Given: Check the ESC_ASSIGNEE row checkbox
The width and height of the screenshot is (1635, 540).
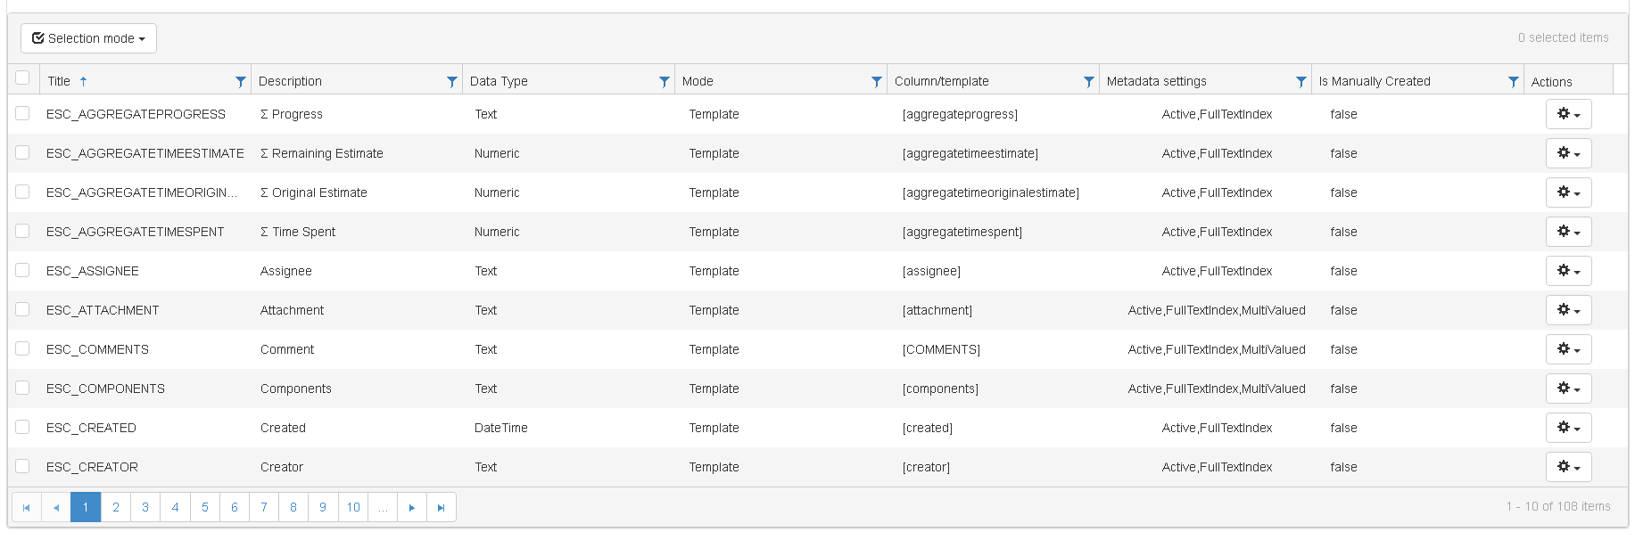Looking at the screenshot, I should (x=22, y=270).
